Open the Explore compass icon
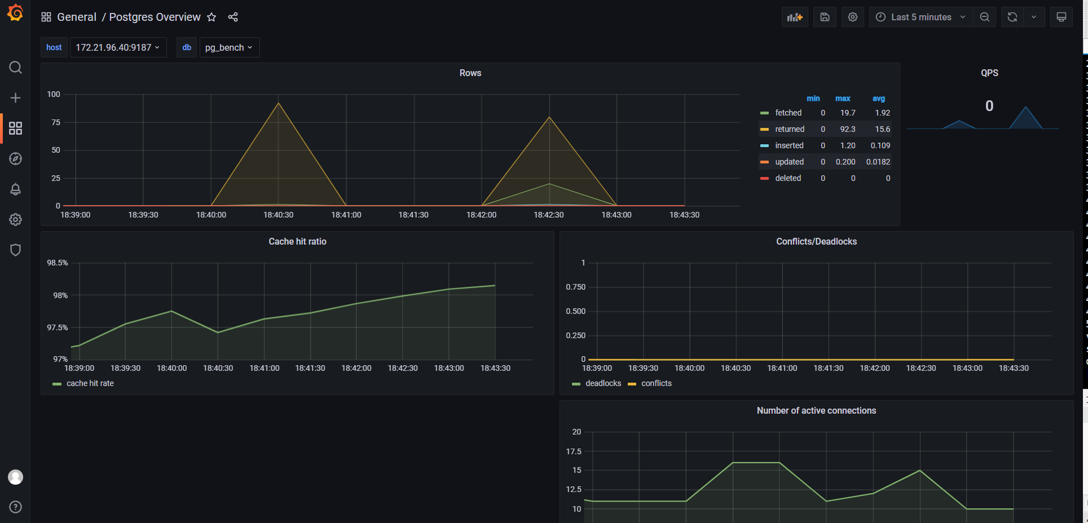The width and height of the screenshot is (1088, 523). [15, 159]
